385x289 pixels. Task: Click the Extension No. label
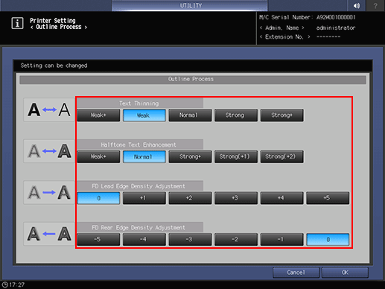285,37
